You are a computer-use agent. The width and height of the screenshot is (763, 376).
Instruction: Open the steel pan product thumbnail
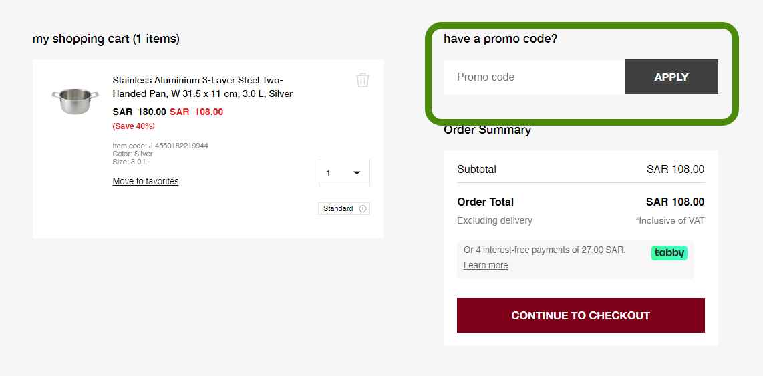(75, 100)
